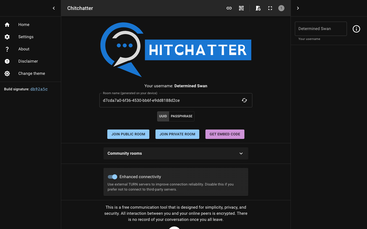This screenshot has width=367, height=229.
Task: Generate a new room name with the refresh icon
Action: pos(244,100)
